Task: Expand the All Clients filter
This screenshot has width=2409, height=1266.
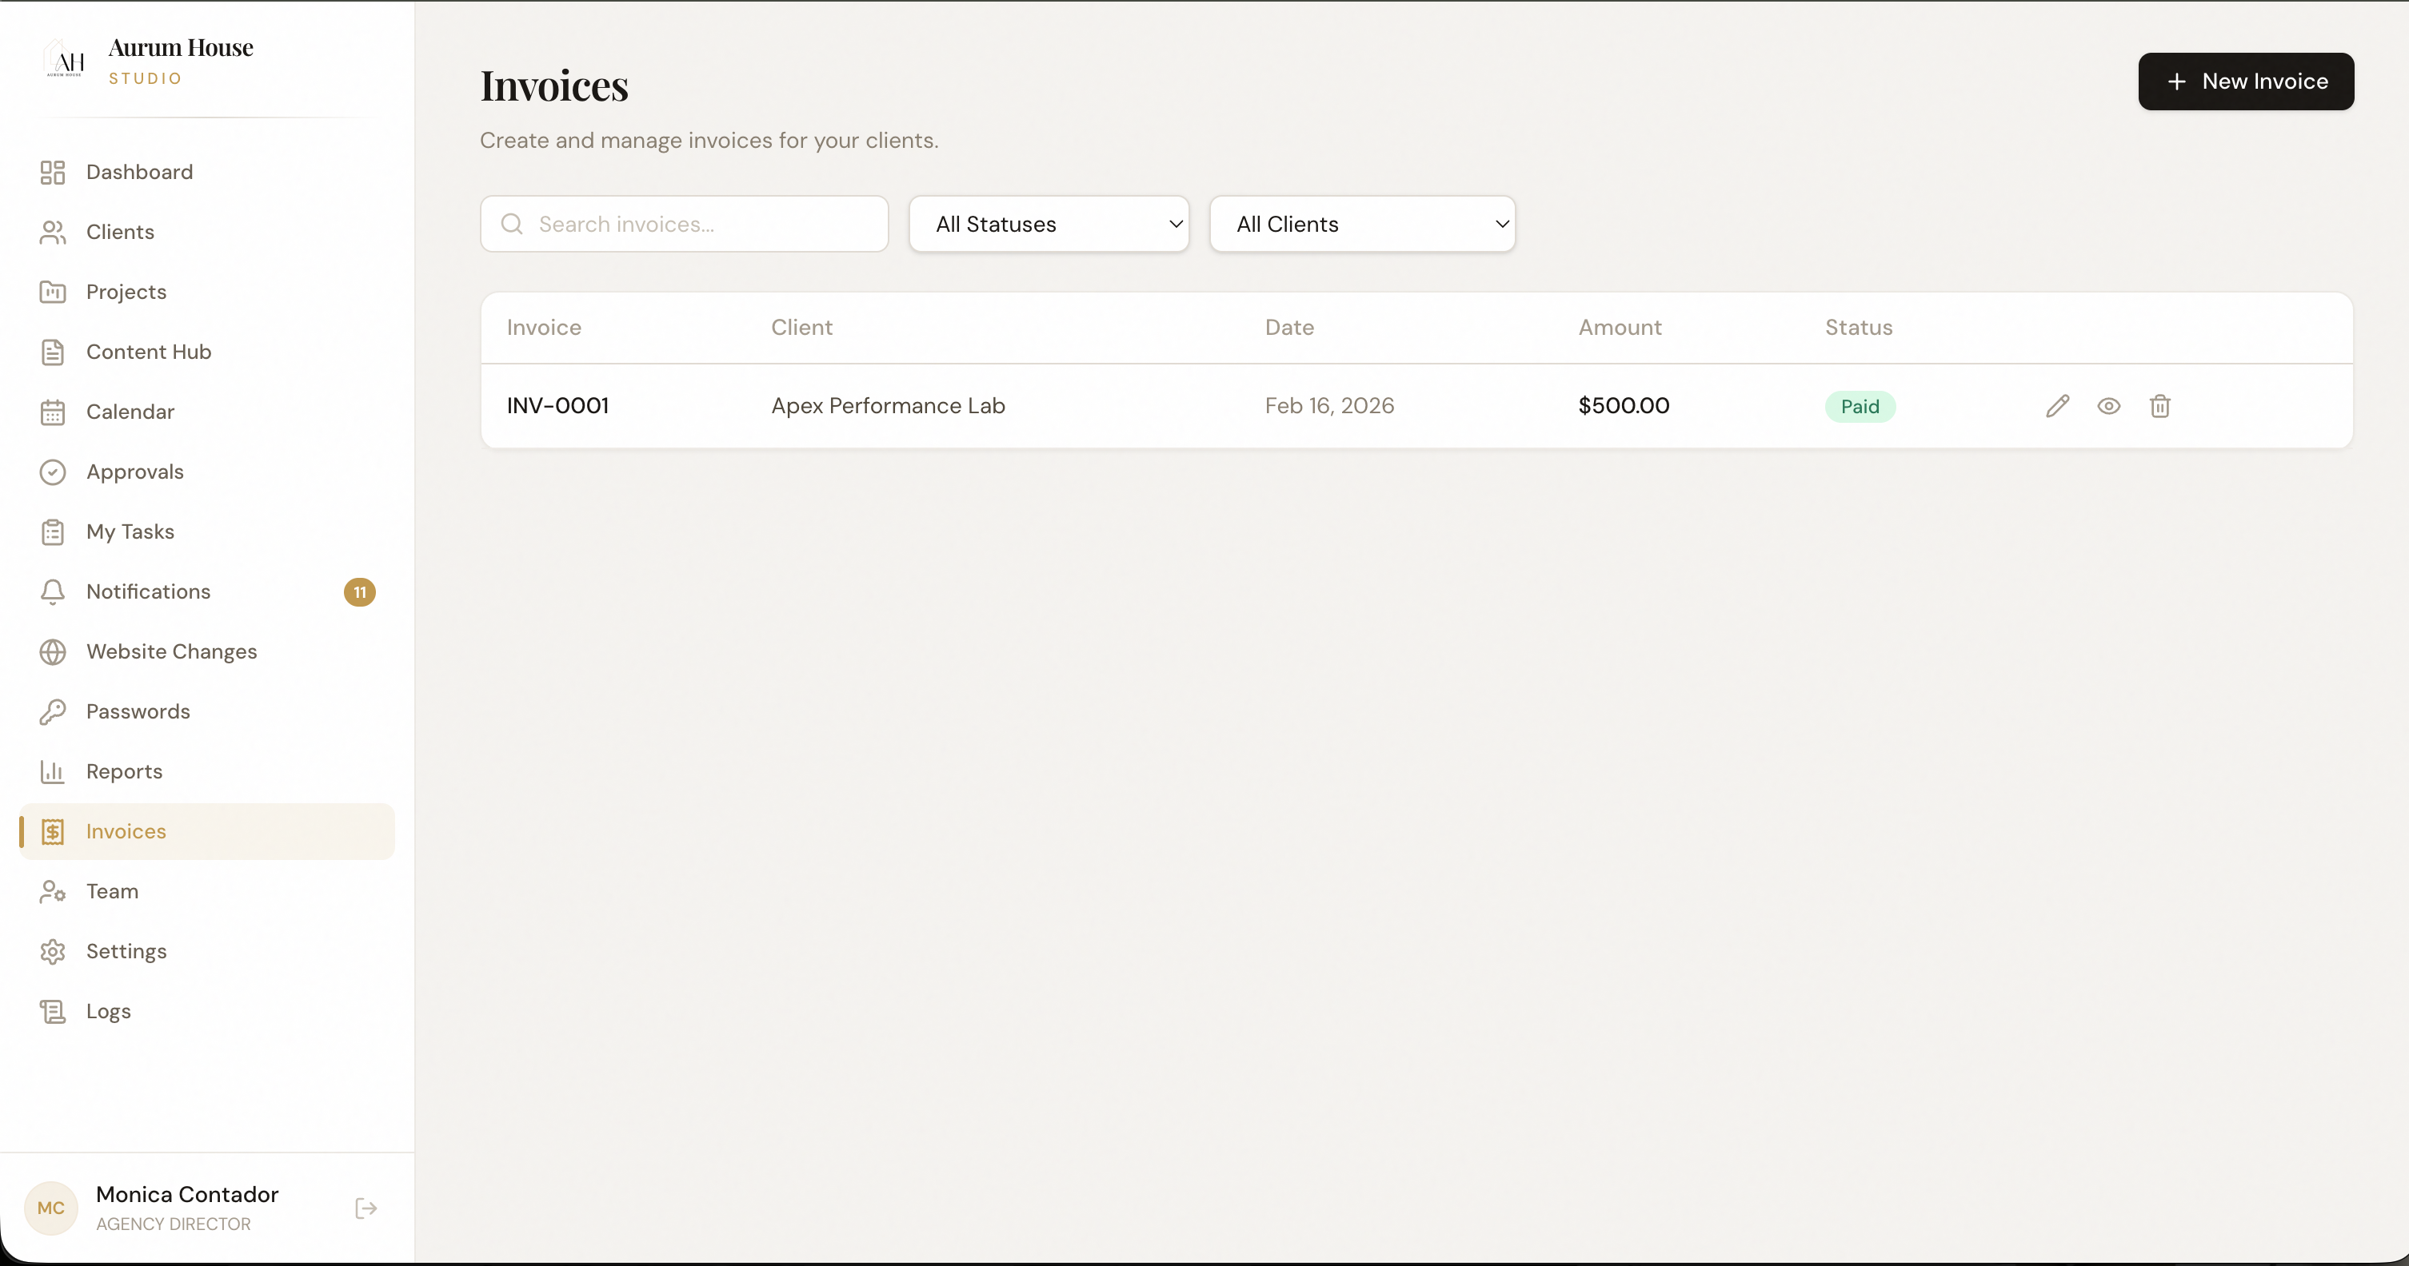Action: click(x=1363, y=223)
